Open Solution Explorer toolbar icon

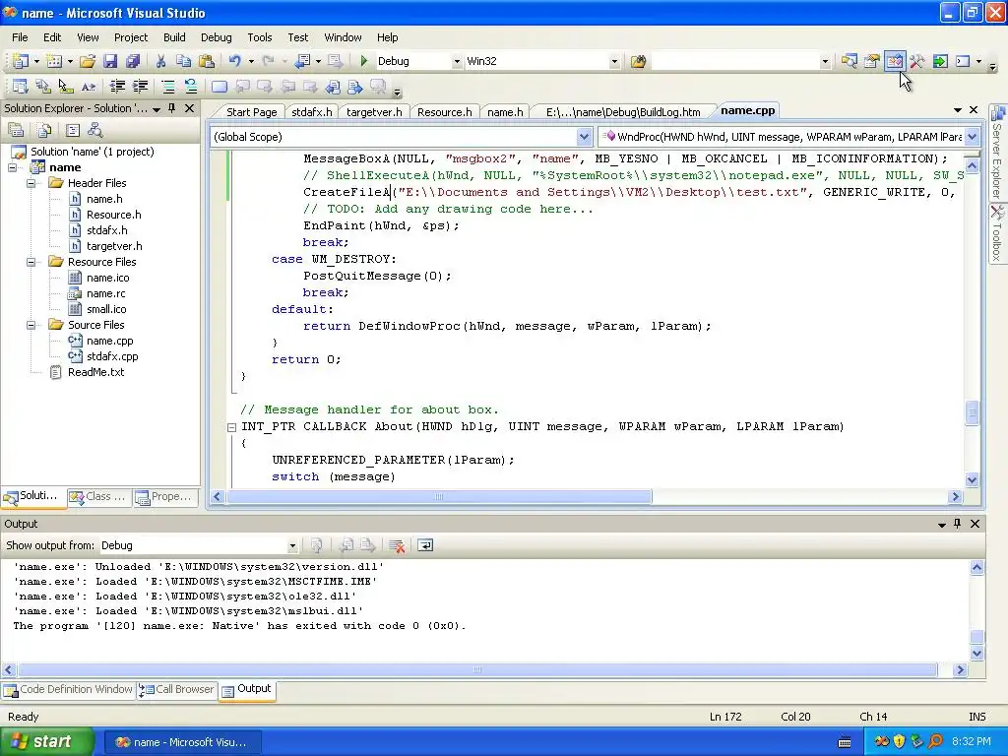tap(849, 61)
